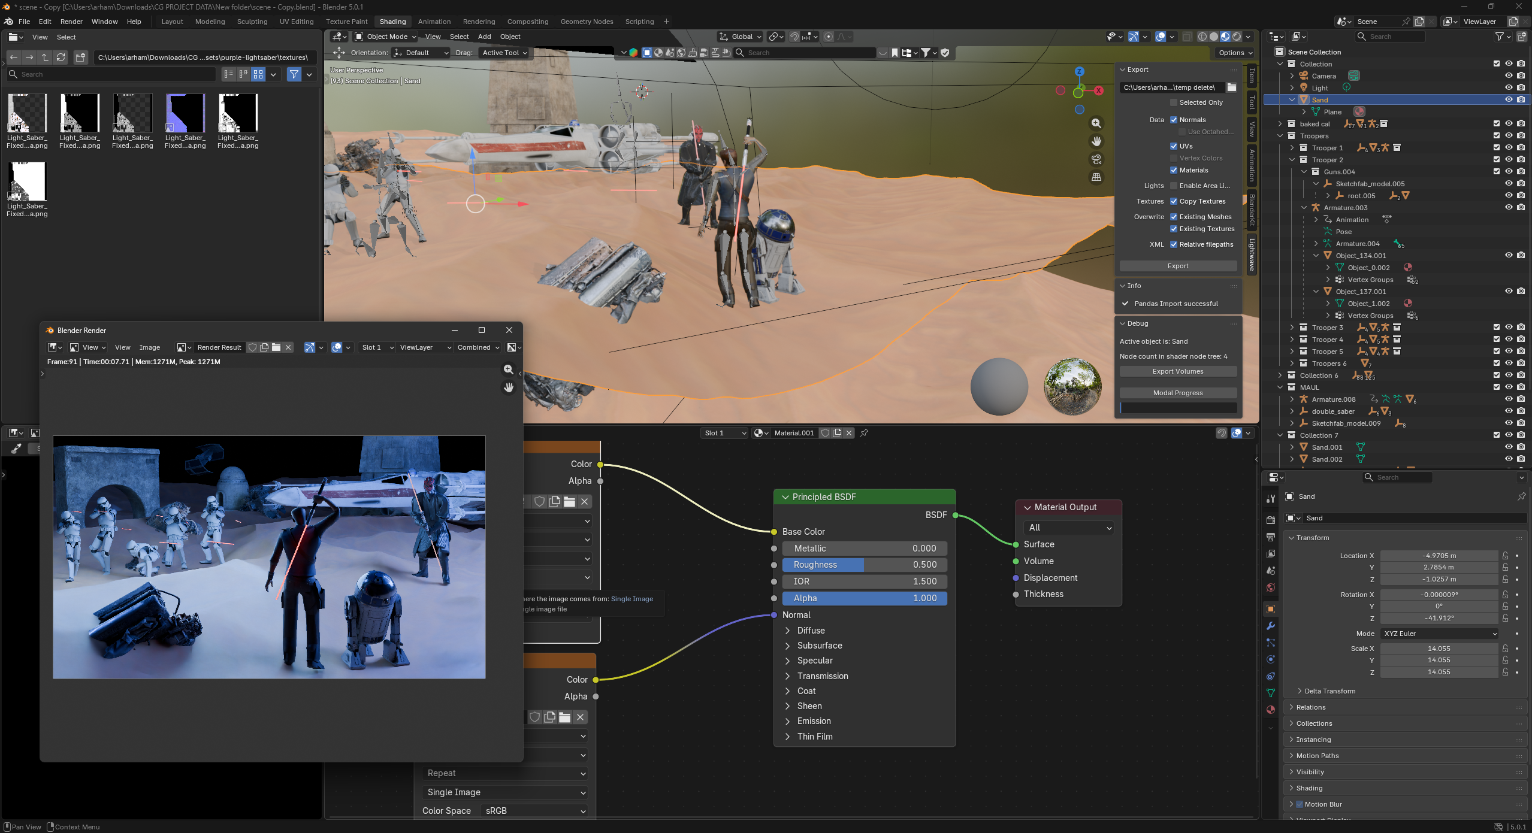Toggle Copy Textures checkbox
The image size is (1532, 833).
(x=1174, y=201)
